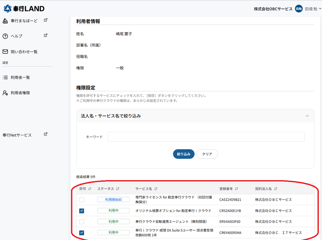Select registration number CR5ZA00E1YB
Screen dimensions: 322x240
click(230, 211)
